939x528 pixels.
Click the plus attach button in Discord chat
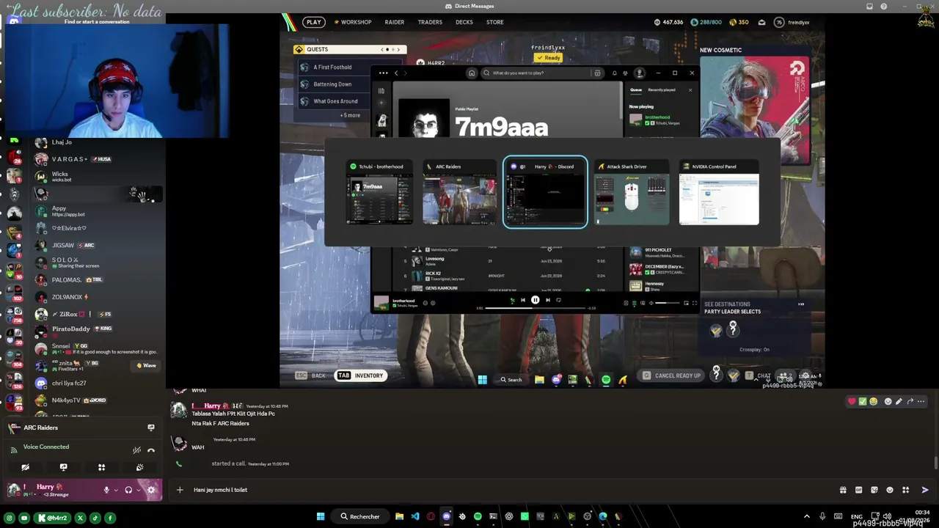(x=180, y=490)
